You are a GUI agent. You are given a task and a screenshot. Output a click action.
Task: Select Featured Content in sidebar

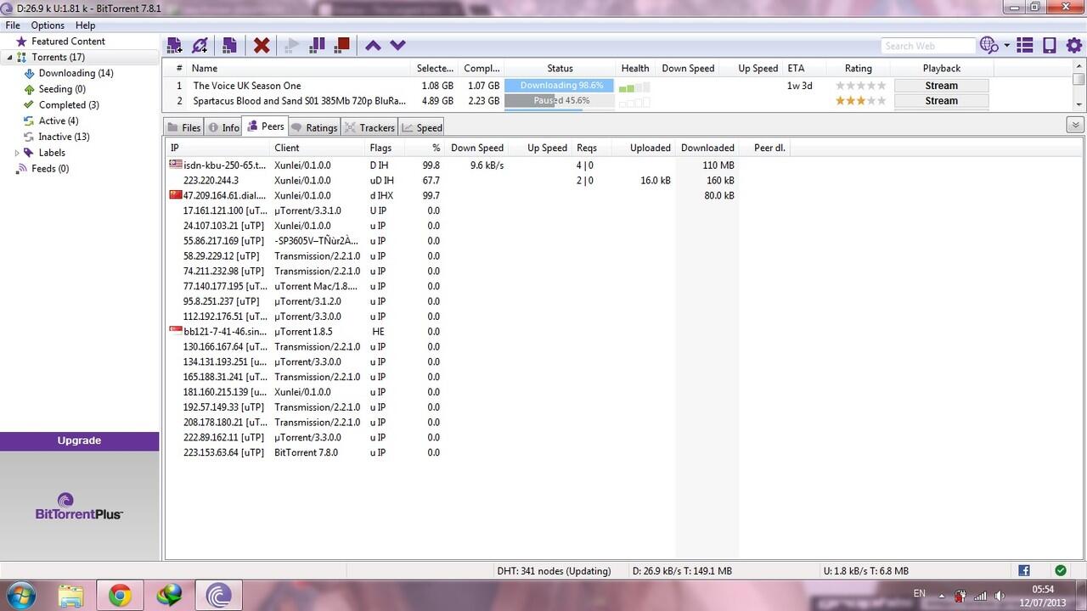pyautogui.click(x=68, y=41)
